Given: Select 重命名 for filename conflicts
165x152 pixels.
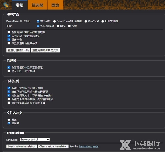Looking at the screenshot, I should (9, 123).
